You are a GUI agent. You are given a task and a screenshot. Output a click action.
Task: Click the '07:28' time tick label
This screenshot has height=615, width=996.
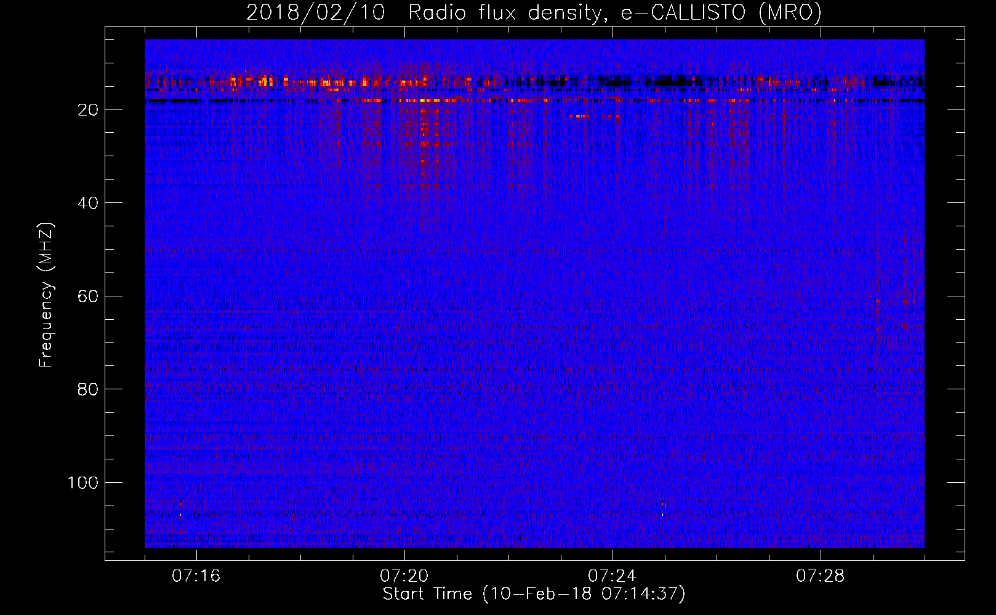(820, 576)
